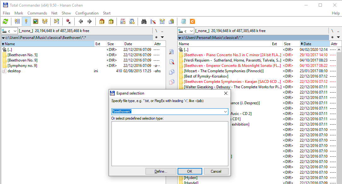
Task: Open Find files binoculars icon
Action: (144, 21)
